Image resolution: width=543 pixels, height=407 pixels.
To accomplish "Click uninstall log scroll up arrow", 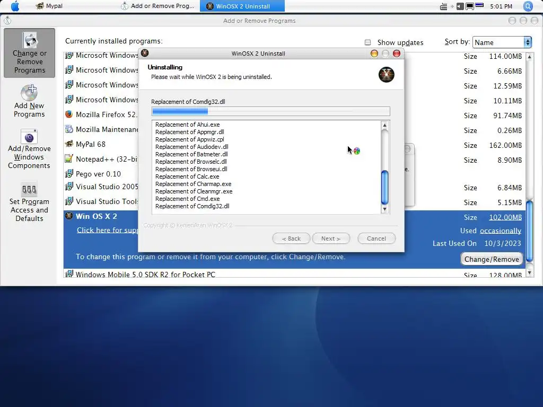I will (384, 125).
